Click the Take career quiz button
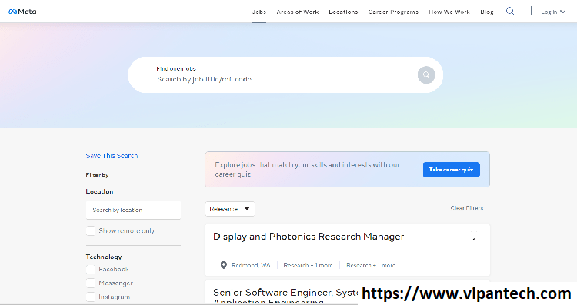Screen dimensions: 577x305 (x=451, y=170)
